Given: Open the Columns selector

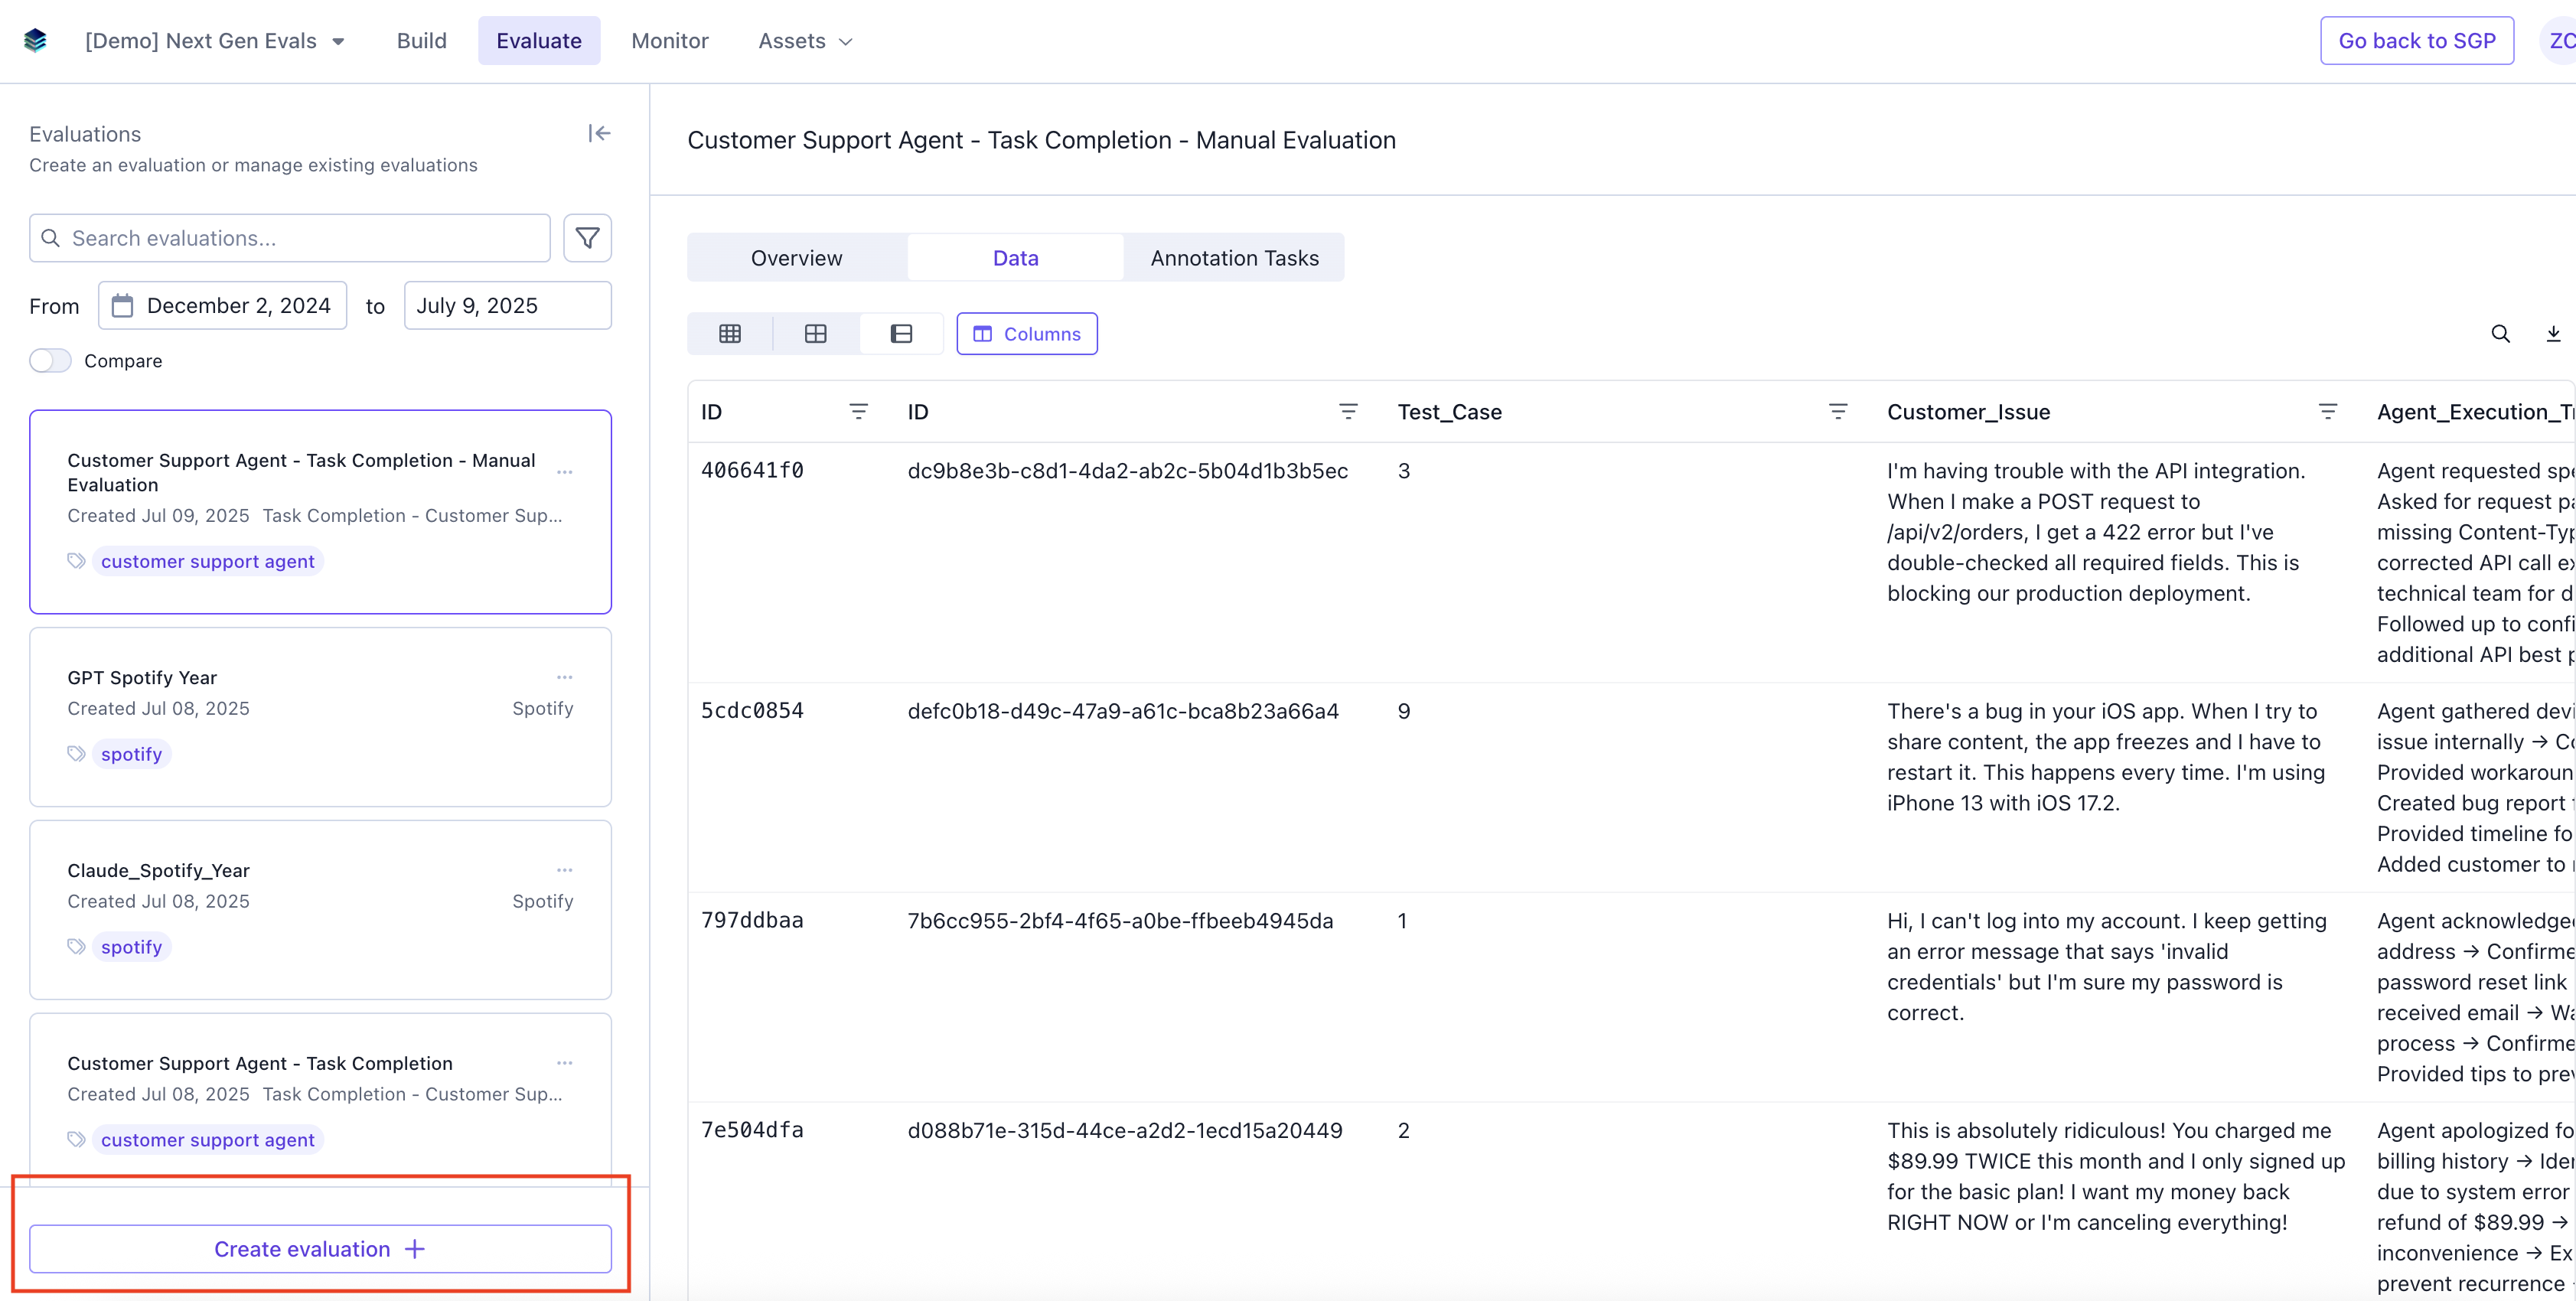Looking at the screenshot, I should point(1027,334).
